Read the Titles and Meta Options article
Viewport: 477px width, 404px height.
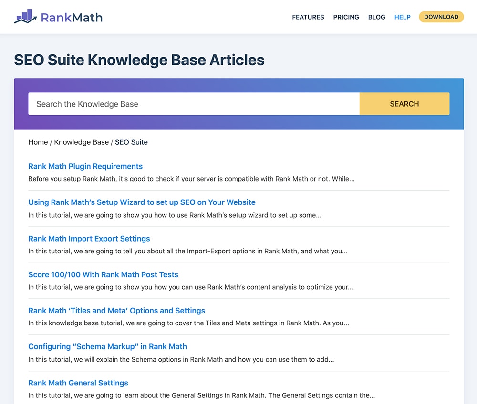point(116,310)
